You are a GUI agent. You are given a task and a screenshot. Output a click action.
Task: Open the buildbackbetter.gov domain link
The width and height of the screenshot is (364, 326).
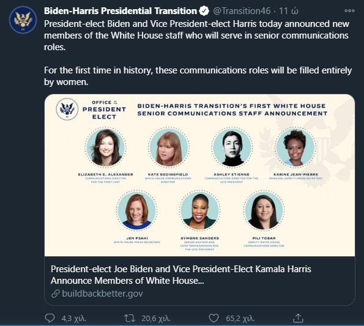pyautogui.click(x=102, y=294)
